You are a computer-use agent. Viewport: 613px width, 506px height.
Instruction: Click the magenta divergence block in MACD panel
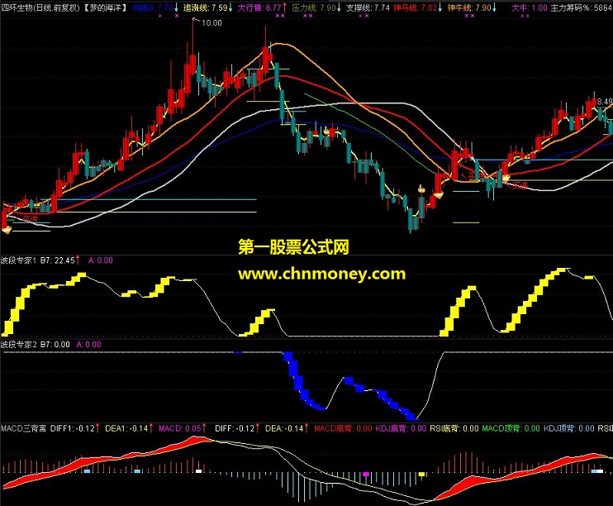click(366, 475)
